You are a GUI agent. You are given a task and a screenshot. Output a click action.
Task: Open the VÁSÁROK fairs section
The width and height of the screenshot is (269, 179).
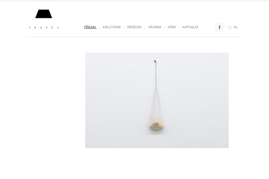[x=155, y=27]
